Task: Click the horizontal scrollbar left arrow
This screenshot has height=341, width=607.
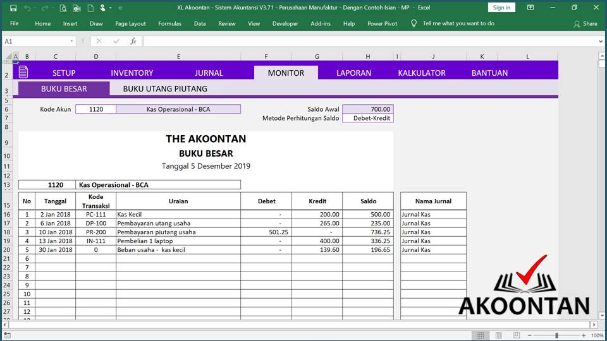Action: (5, 325)
